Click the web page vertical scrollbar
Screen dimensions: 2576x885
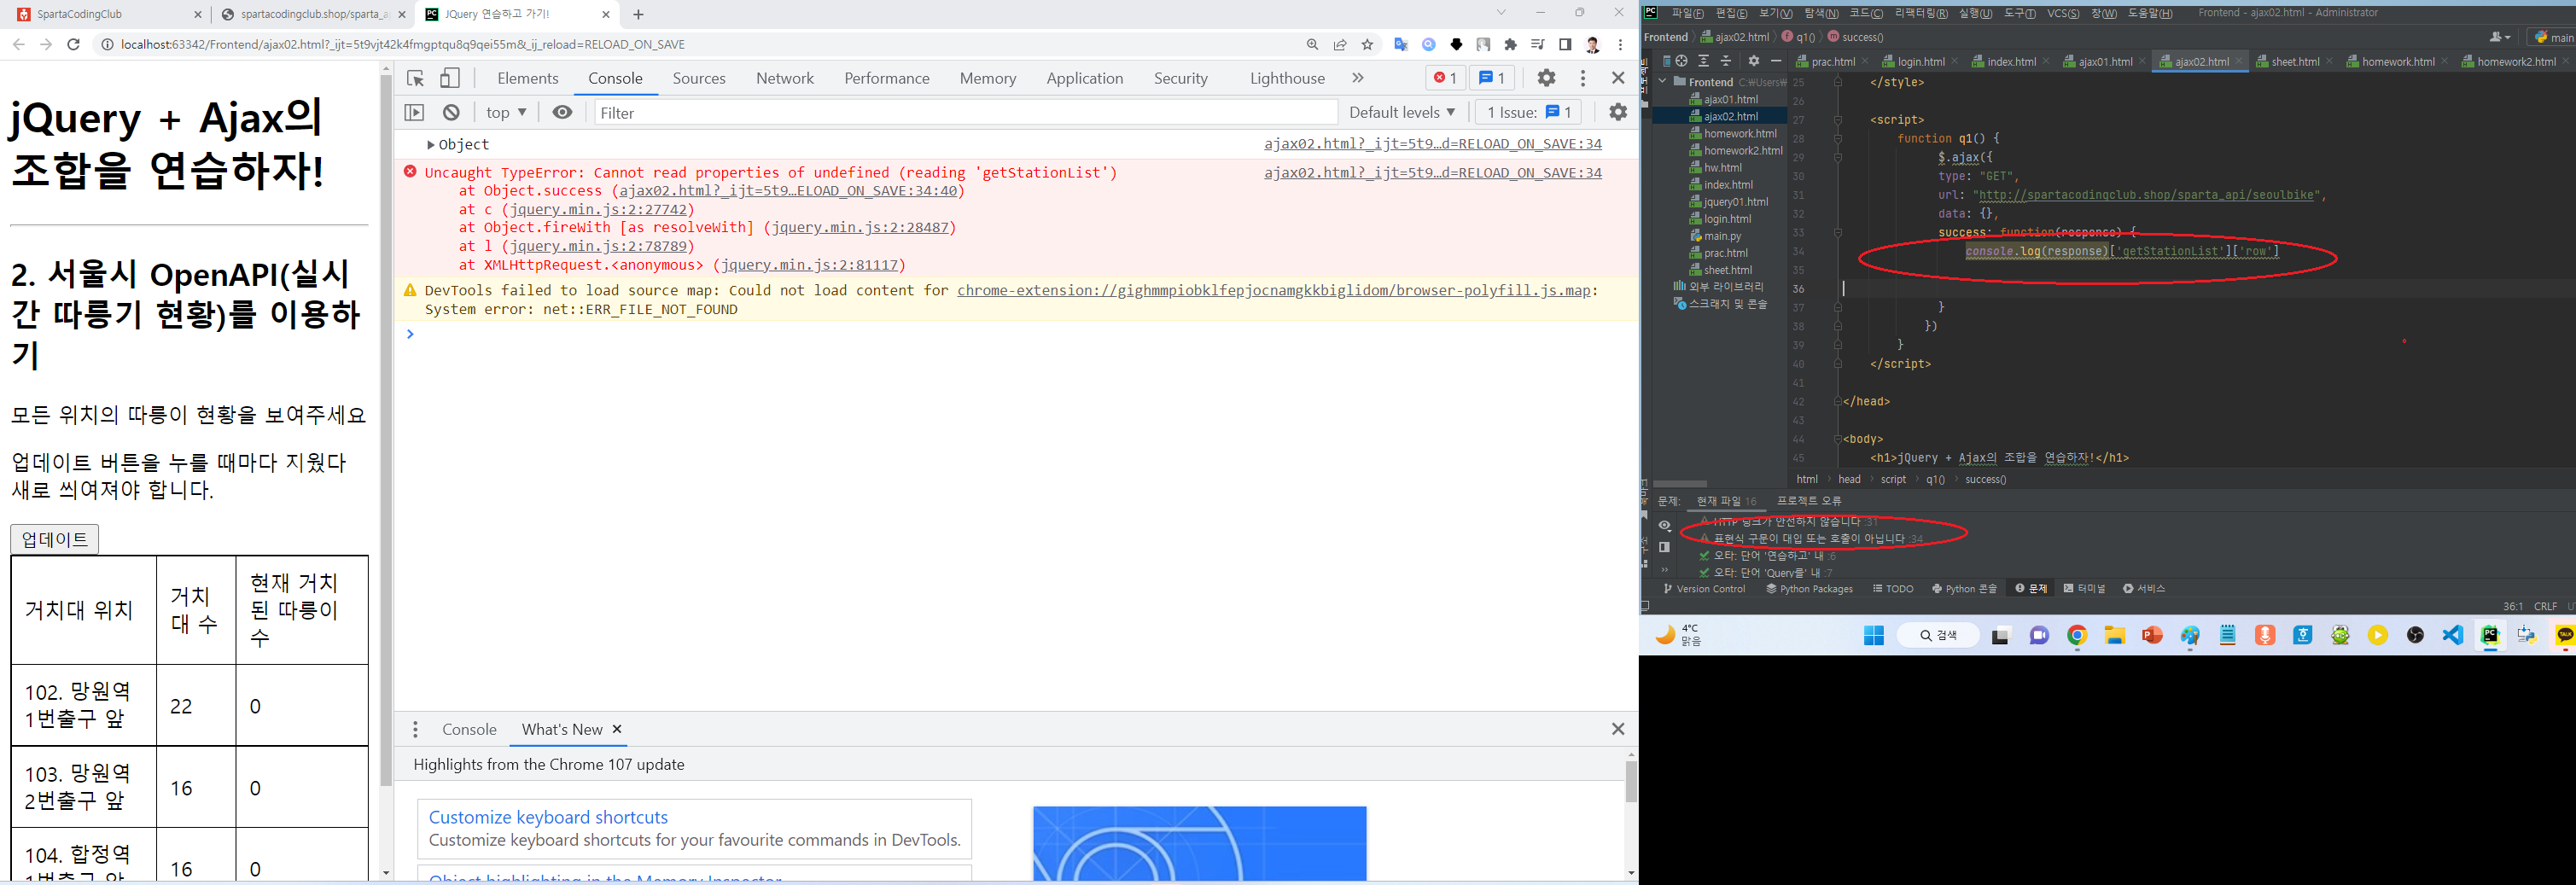click(386, 430)
